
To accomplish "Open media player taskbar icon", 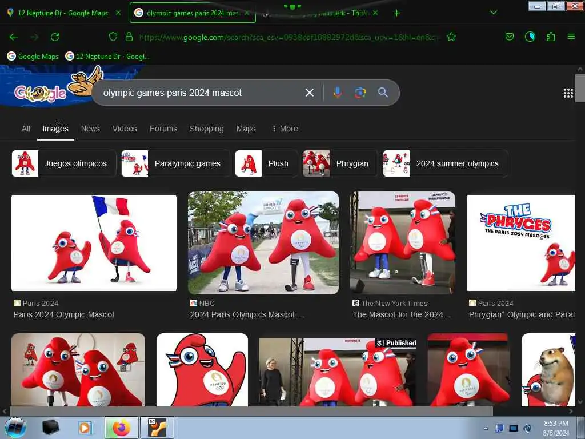I will 85,428.
